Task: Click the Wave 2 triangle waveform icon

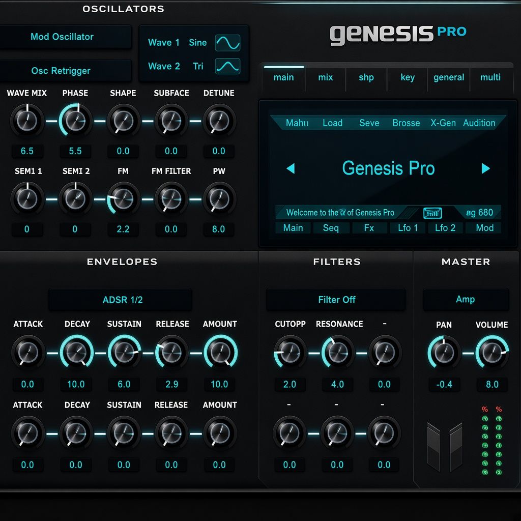Action: [227, 66]
